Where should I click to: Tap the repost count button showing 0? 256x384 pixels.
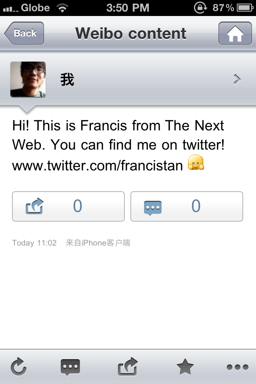(x=68, y=206)
